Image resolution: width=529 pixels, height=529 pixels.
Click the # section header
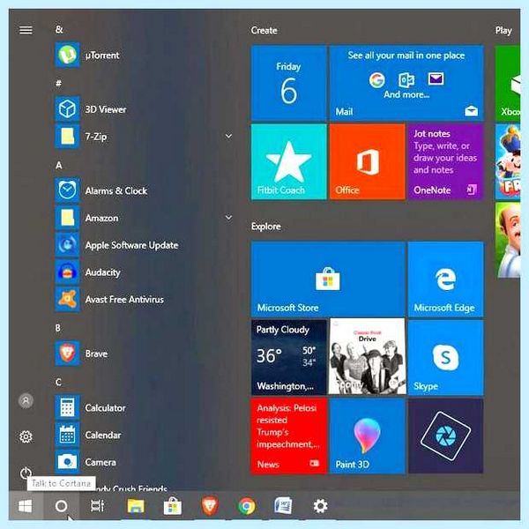tap(58, 84)
